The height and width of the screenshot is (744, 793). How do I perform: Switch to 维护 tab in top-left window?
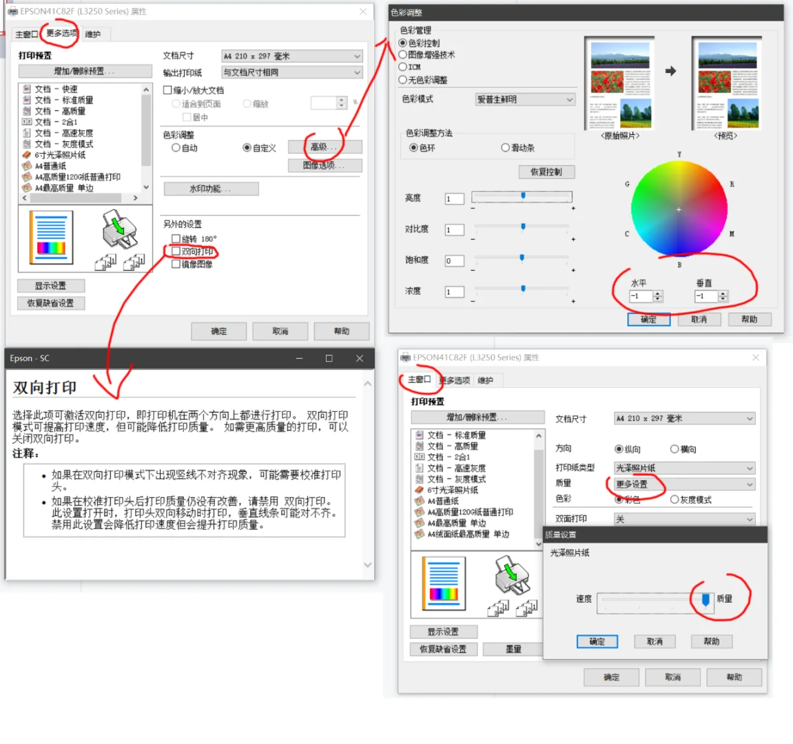click(x=93, y=34)
